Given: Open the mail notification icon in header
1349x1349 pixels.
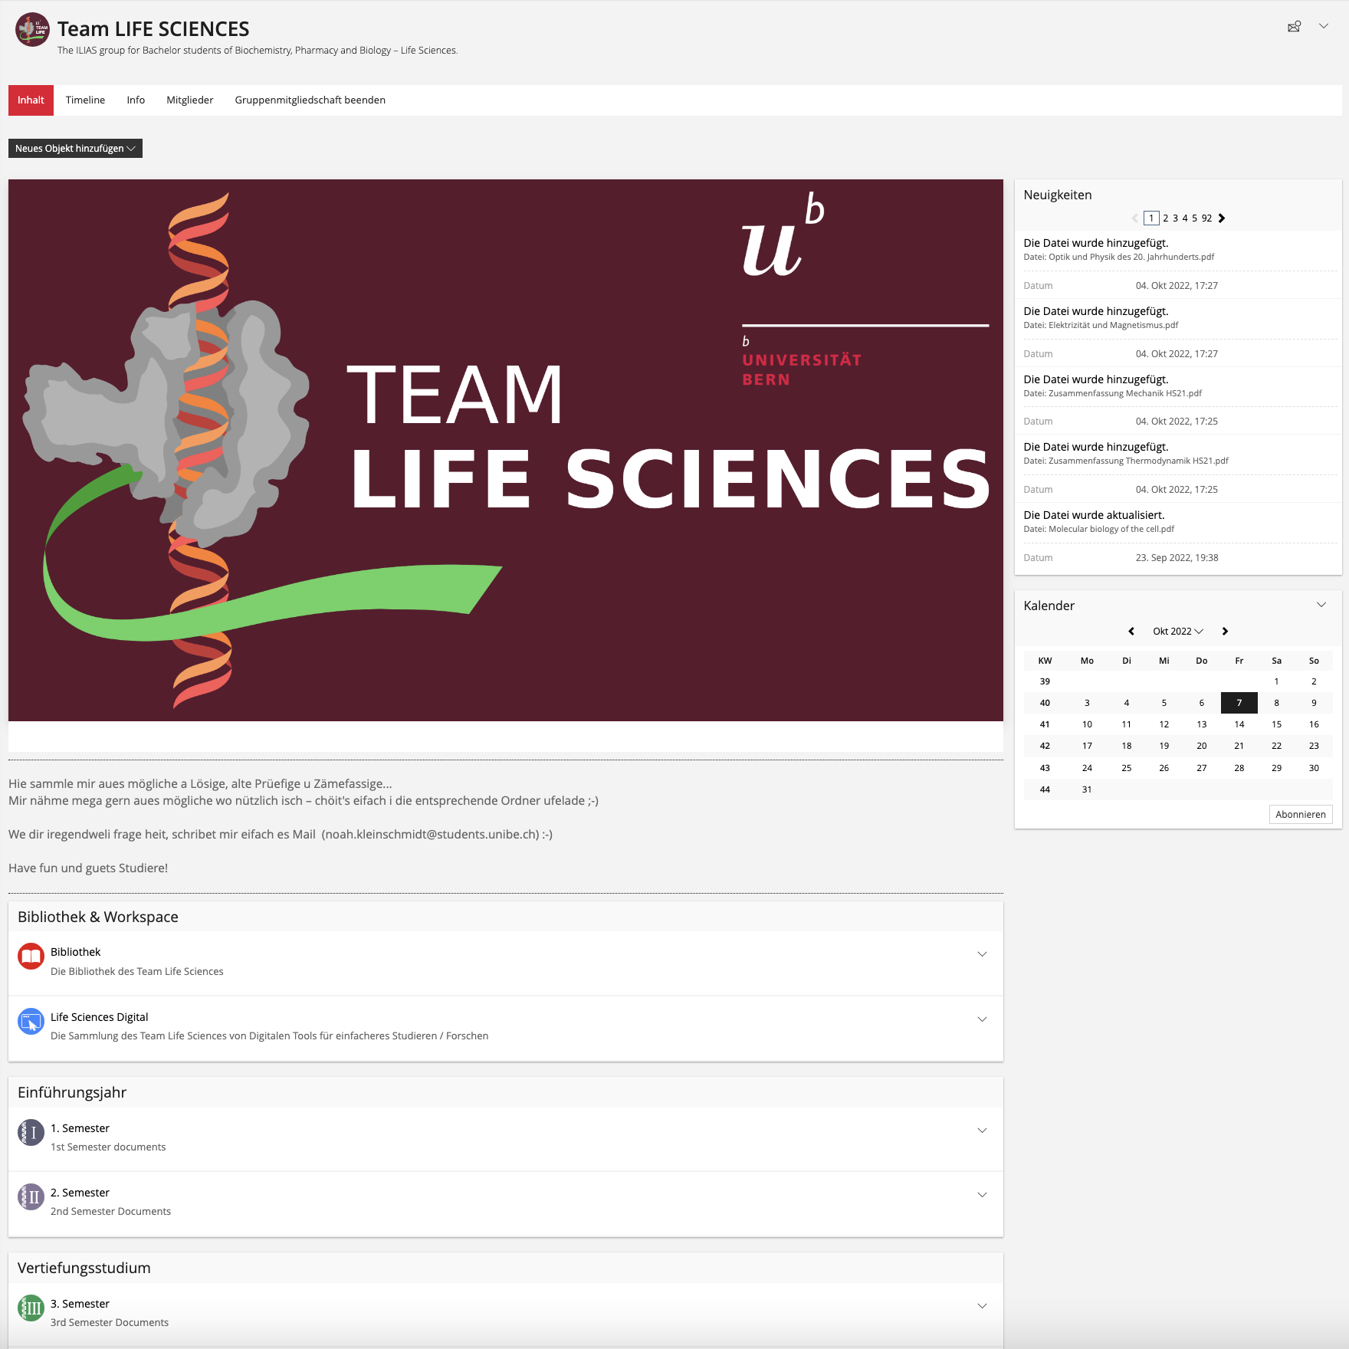Looking at the screenshot, I should click(1294, 27).
